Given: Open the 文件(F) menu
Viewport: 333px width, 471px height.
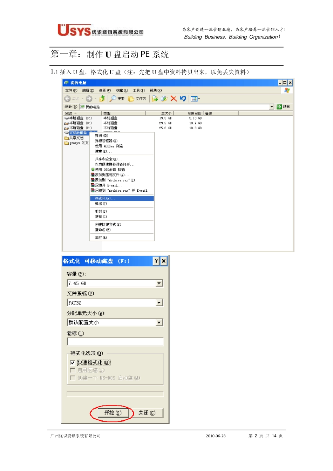Looking at the screenshot, I should point(71,90).
